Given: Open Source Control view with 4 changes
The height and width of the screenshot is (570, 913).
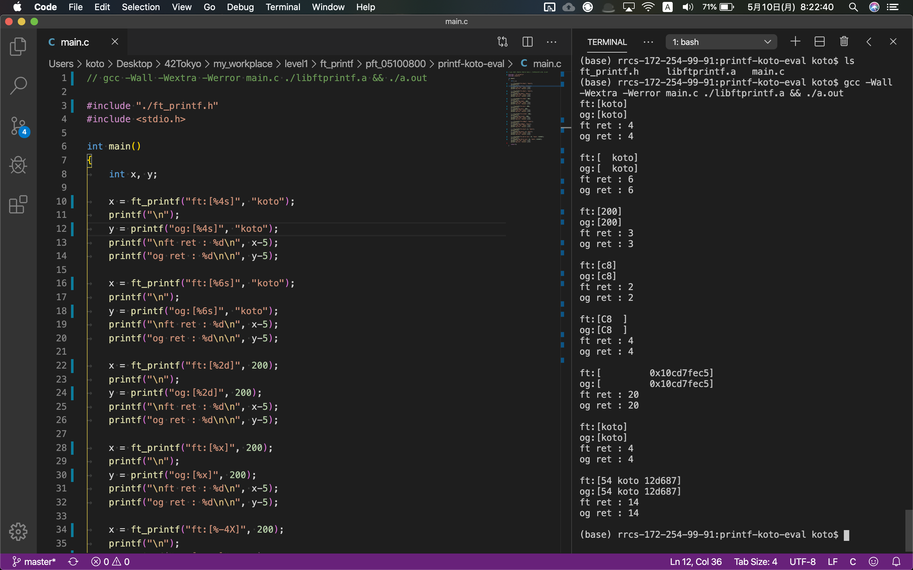Looking at the screenshot, I should click(19, 126).
